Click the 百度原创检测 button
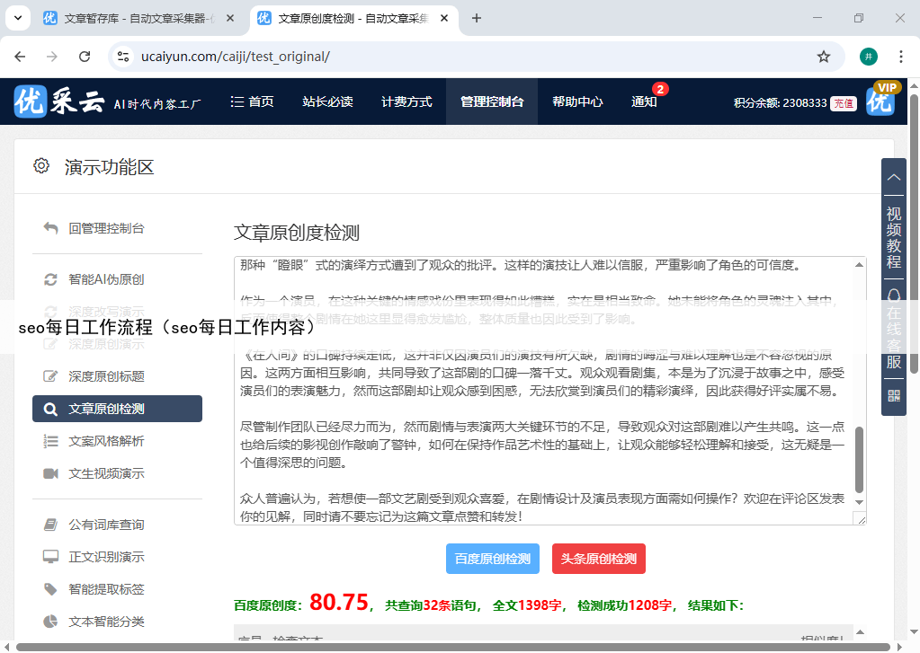Image resolution: width=920 pixels, height=653 pixels. pos(492,559)
